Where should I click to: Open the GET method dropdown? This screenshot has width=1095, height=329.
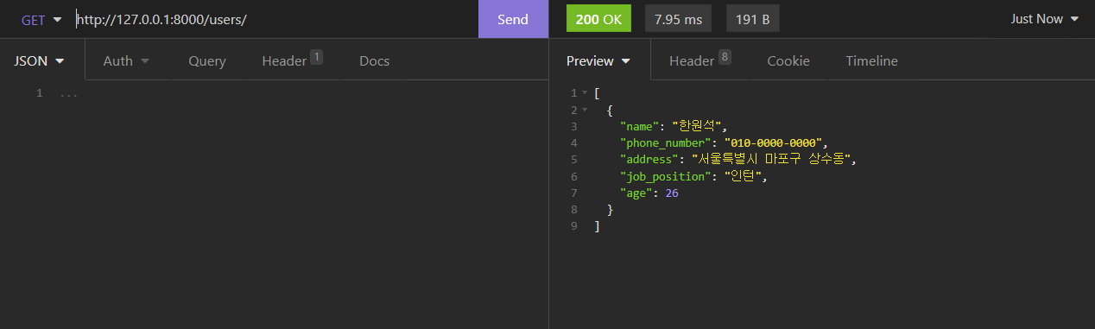pos(41,19)
